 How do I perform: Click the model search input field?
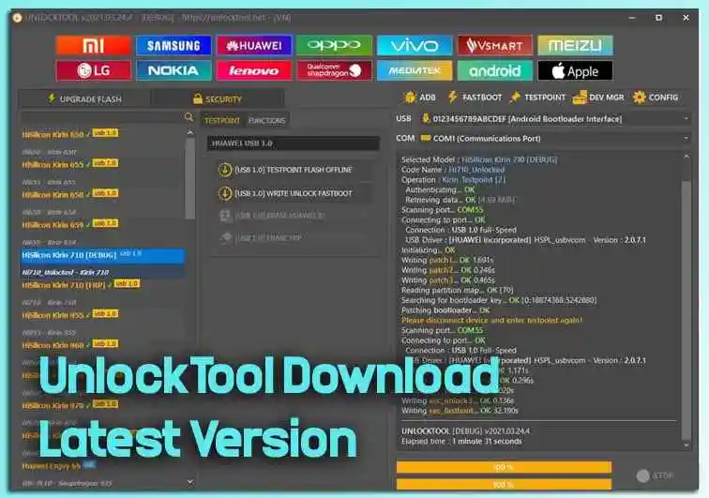[x=101, y=118]
